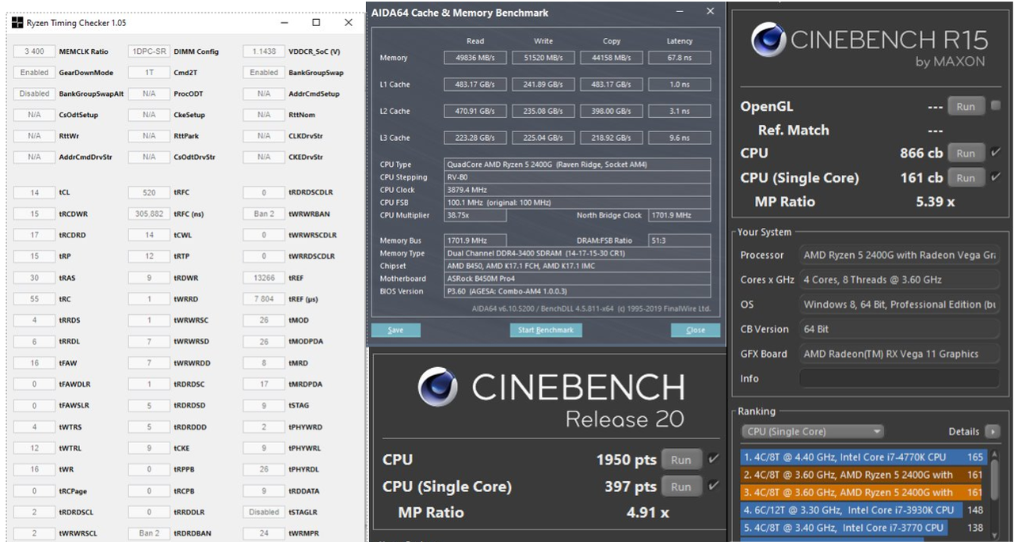Run the CPU test in Cinebench R15
The width and height of the screenshot is (1014, 542).
[966, 153]
